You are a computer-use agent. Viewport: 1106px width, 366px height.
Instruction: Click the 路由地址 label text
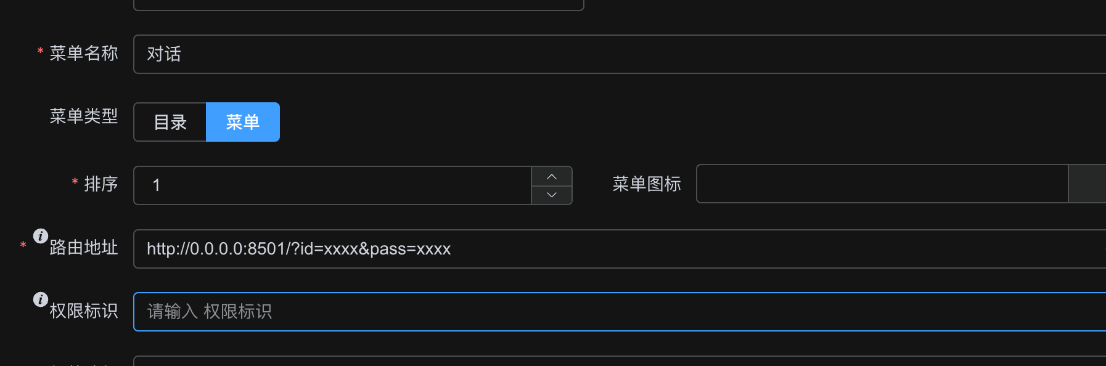click(84, 248)
